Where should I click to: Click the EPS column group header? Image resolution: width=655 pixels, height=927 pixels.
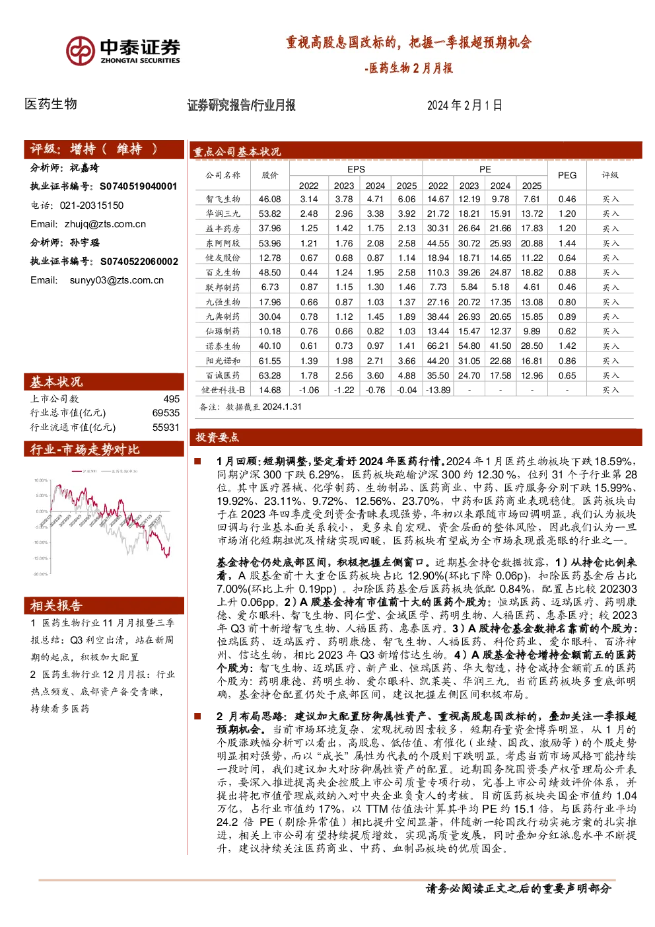tap(356, 169)
